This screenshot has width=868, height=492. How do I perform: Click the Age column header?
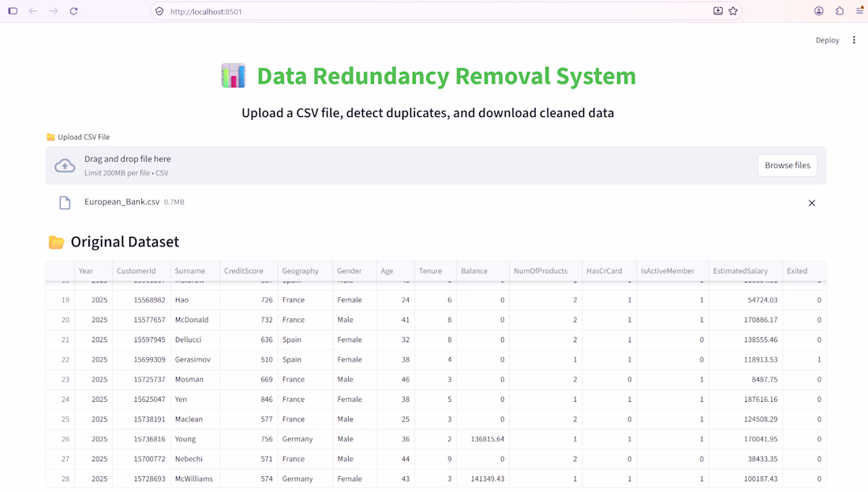coord(396,271)
